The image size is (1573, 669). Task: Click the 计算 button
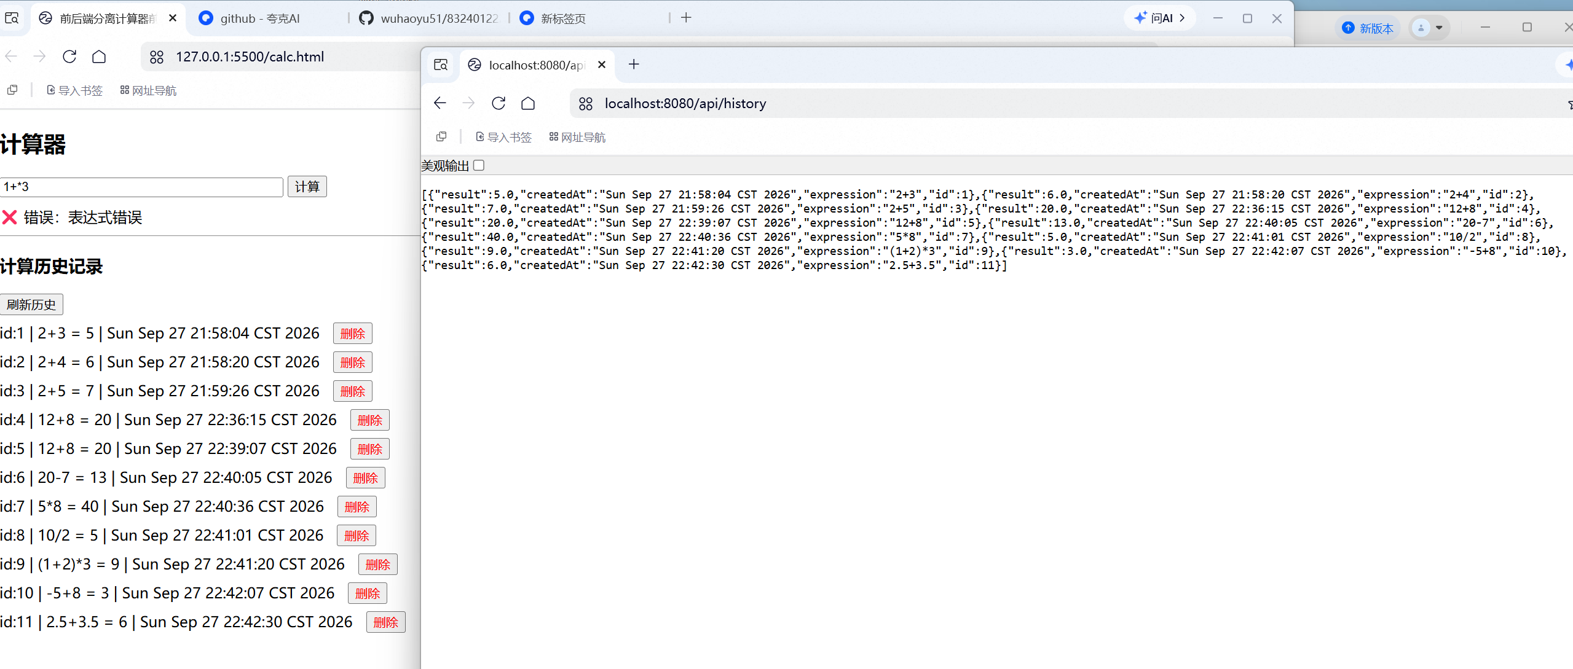click(x=307, y=187)
